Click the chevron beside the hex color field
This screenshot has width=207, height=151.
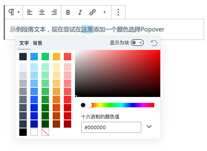149,127
